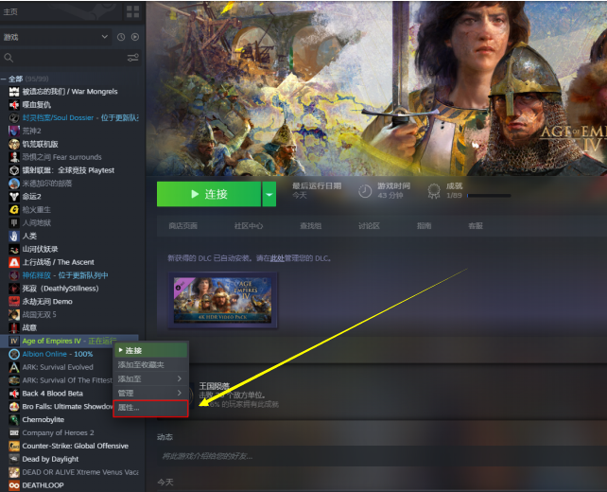
Task: Select the DEATHLOOP game icon
Action: coord(14,485)
